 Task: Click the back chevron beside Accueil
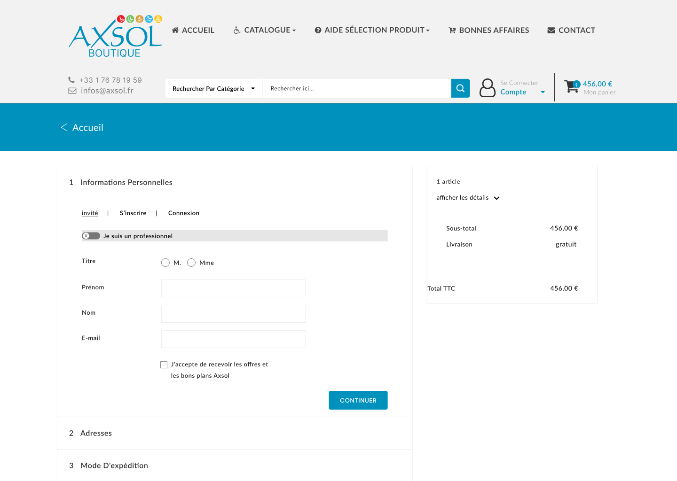[64, 127]
